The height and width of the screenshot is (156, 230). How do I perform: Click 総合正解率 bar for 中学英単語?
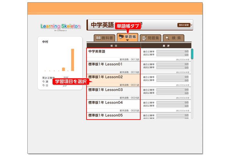click(172, 52)
